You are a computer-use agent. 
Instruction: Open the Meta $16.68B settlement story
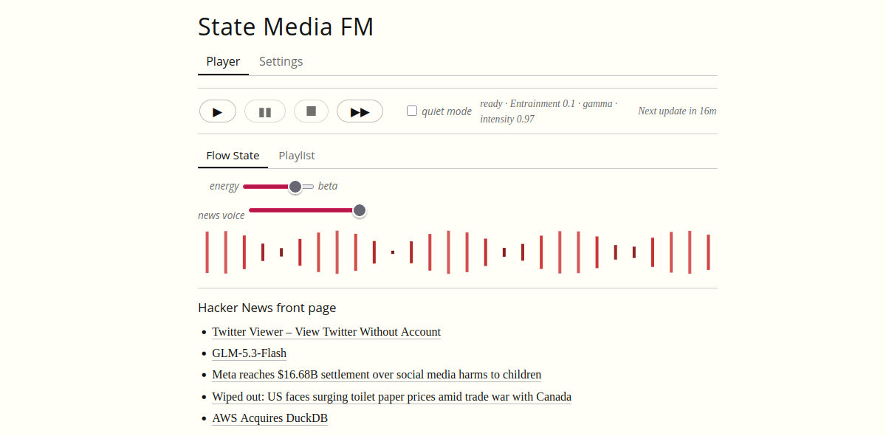tap(377, 375)
